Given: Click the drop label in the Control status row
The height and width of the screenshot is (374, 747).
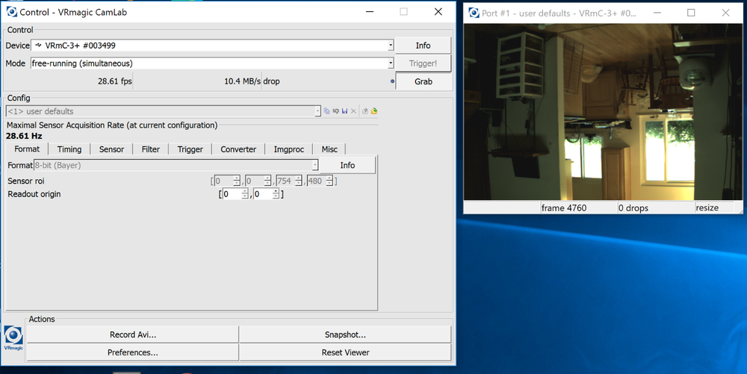Looking at the screenshot, I should pos(272,81).
